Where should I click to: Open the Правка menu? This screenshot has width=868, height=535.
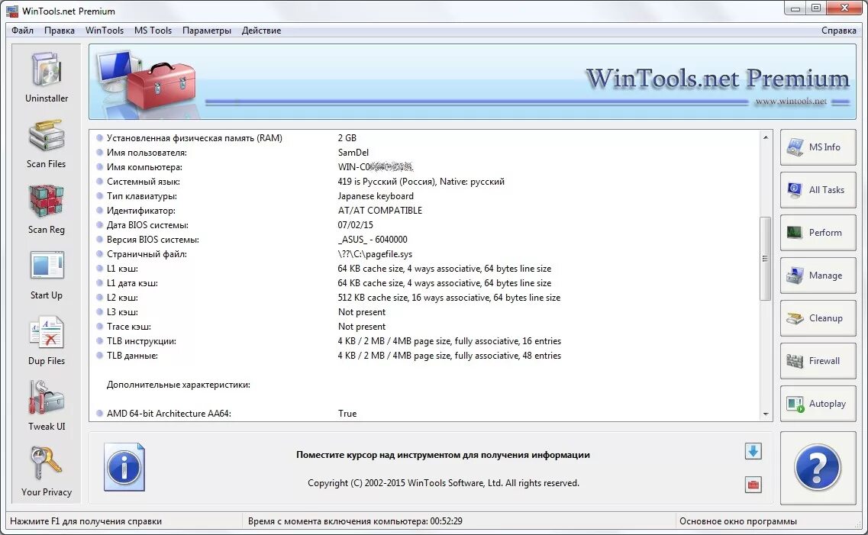[60, 31]
